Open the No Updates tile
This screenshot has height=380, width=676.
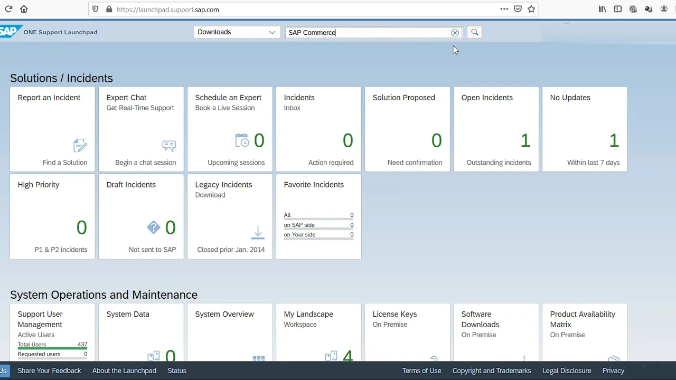point(585,129)
